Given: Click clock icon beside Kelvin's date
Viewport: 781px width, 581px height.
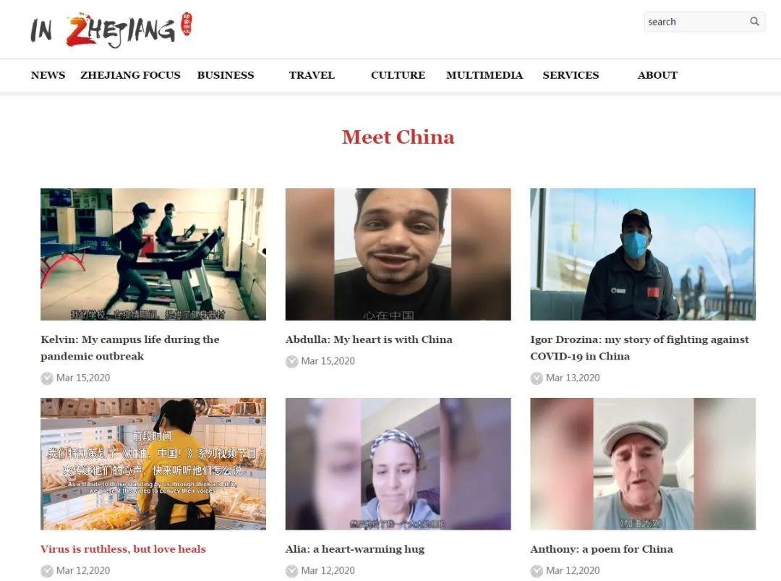Looking at the screenshot, I should (47, 378).
